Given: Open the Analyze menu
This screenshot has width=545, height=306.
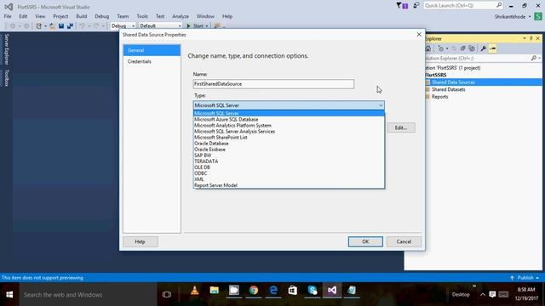Looking at the screenshot, I should [x=181, y=16].
